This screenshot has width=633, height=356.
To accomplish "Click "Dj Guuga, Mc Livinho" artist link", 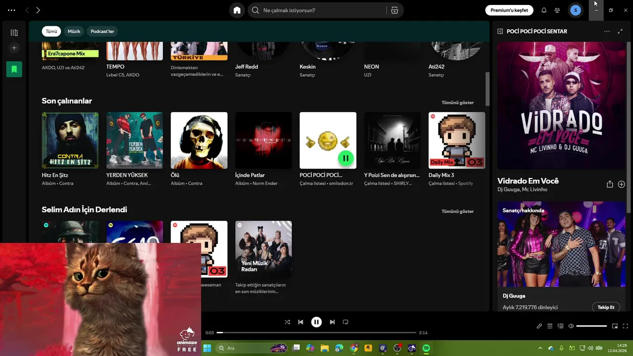I will [522, 189].
